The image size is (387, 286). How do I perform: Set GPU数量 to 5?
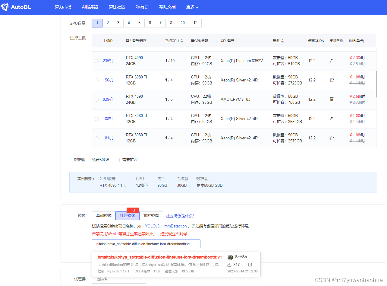pyautogui.click(x=139, y=23)
